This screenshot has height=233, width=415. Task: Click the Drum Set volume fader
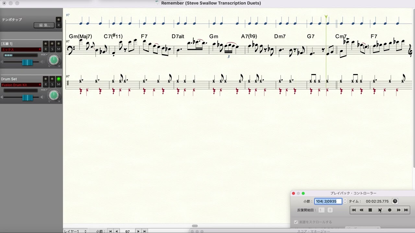(x=27, y=97)
